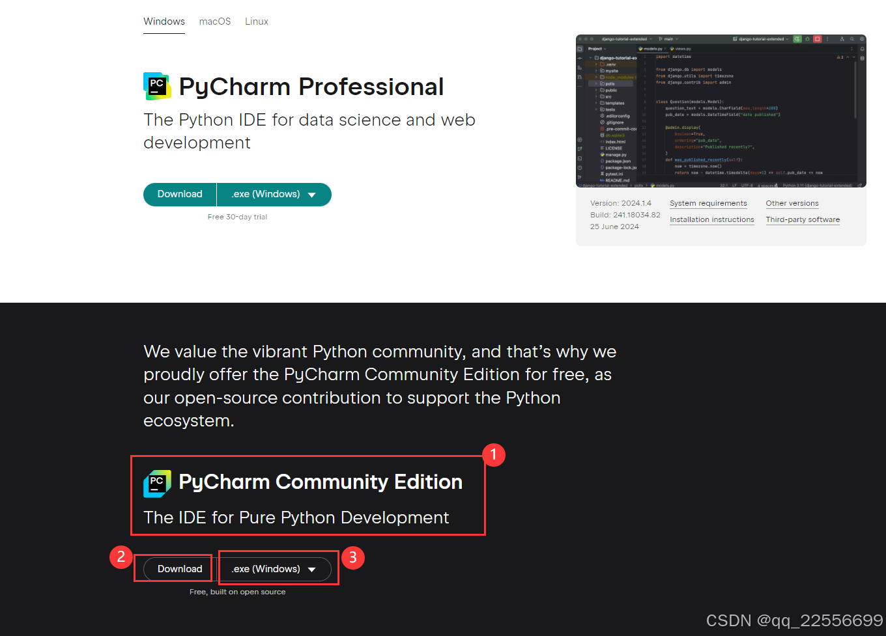Click the '25 June 2024' release date

(614, 227)
